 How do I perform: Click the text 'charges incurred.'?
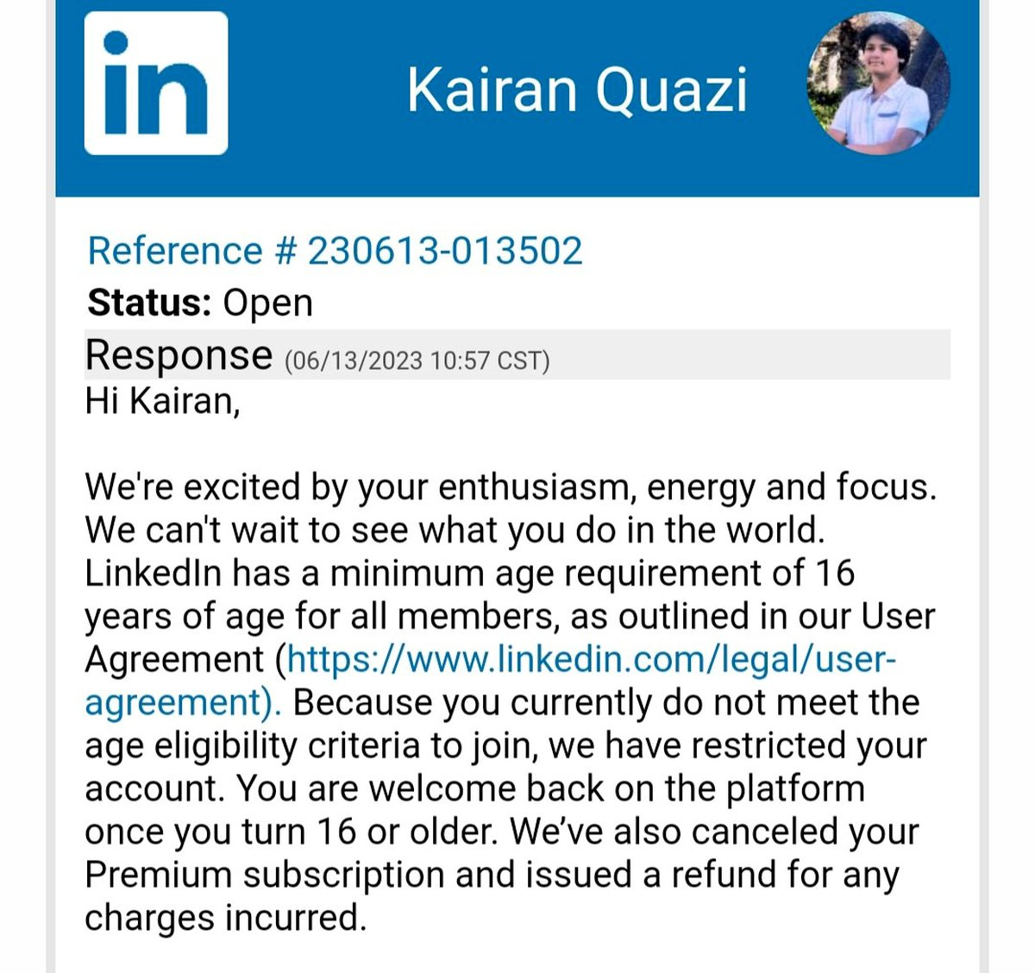(x=225, y=918)
